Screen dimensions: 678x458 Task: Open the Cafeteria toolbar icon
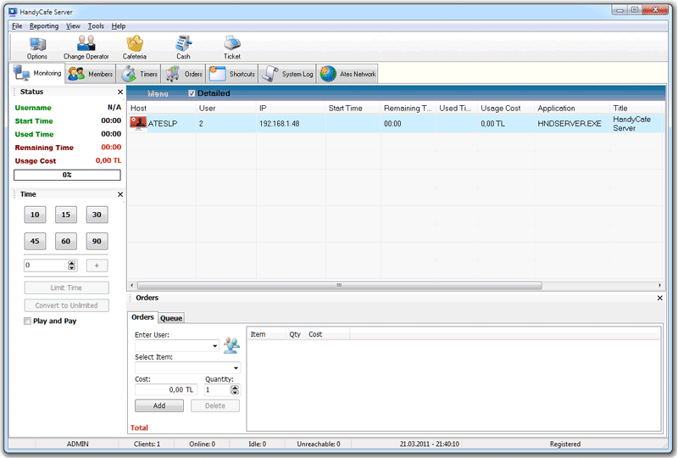tap(135, 44)
